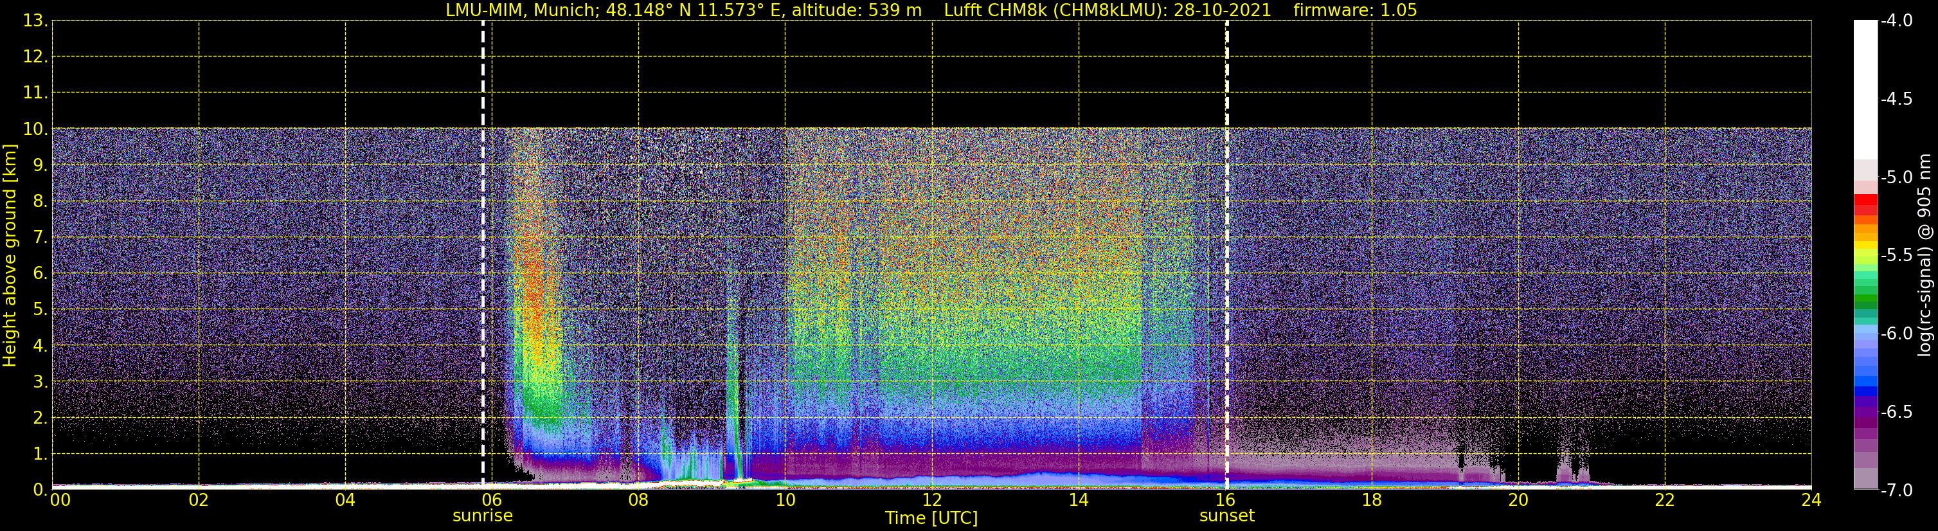Click the 'Time [UTC]' axis label

tap(931, 518)
